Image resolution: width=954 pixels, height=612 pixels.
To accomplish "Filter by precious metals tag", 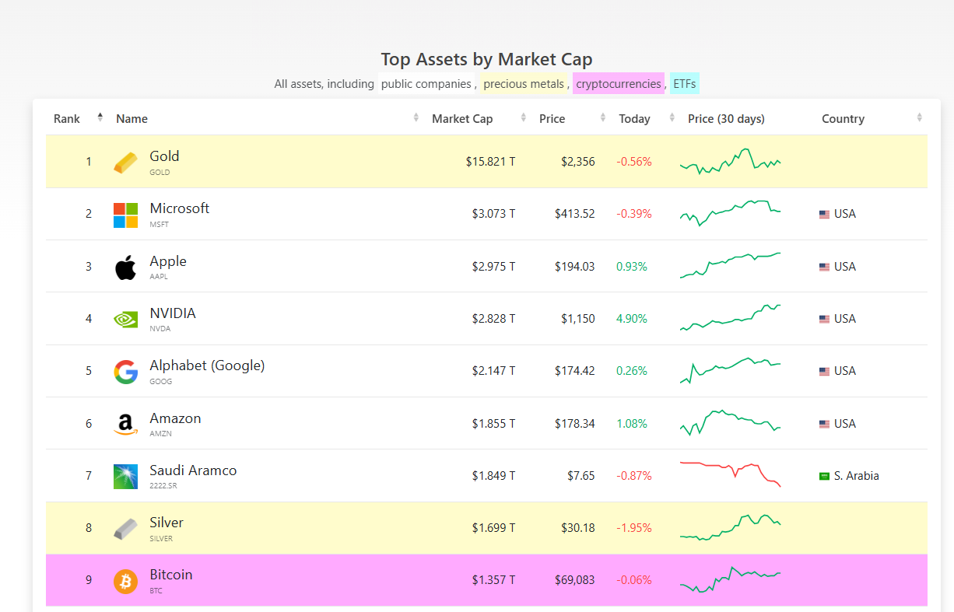I will tap(523, 84).
